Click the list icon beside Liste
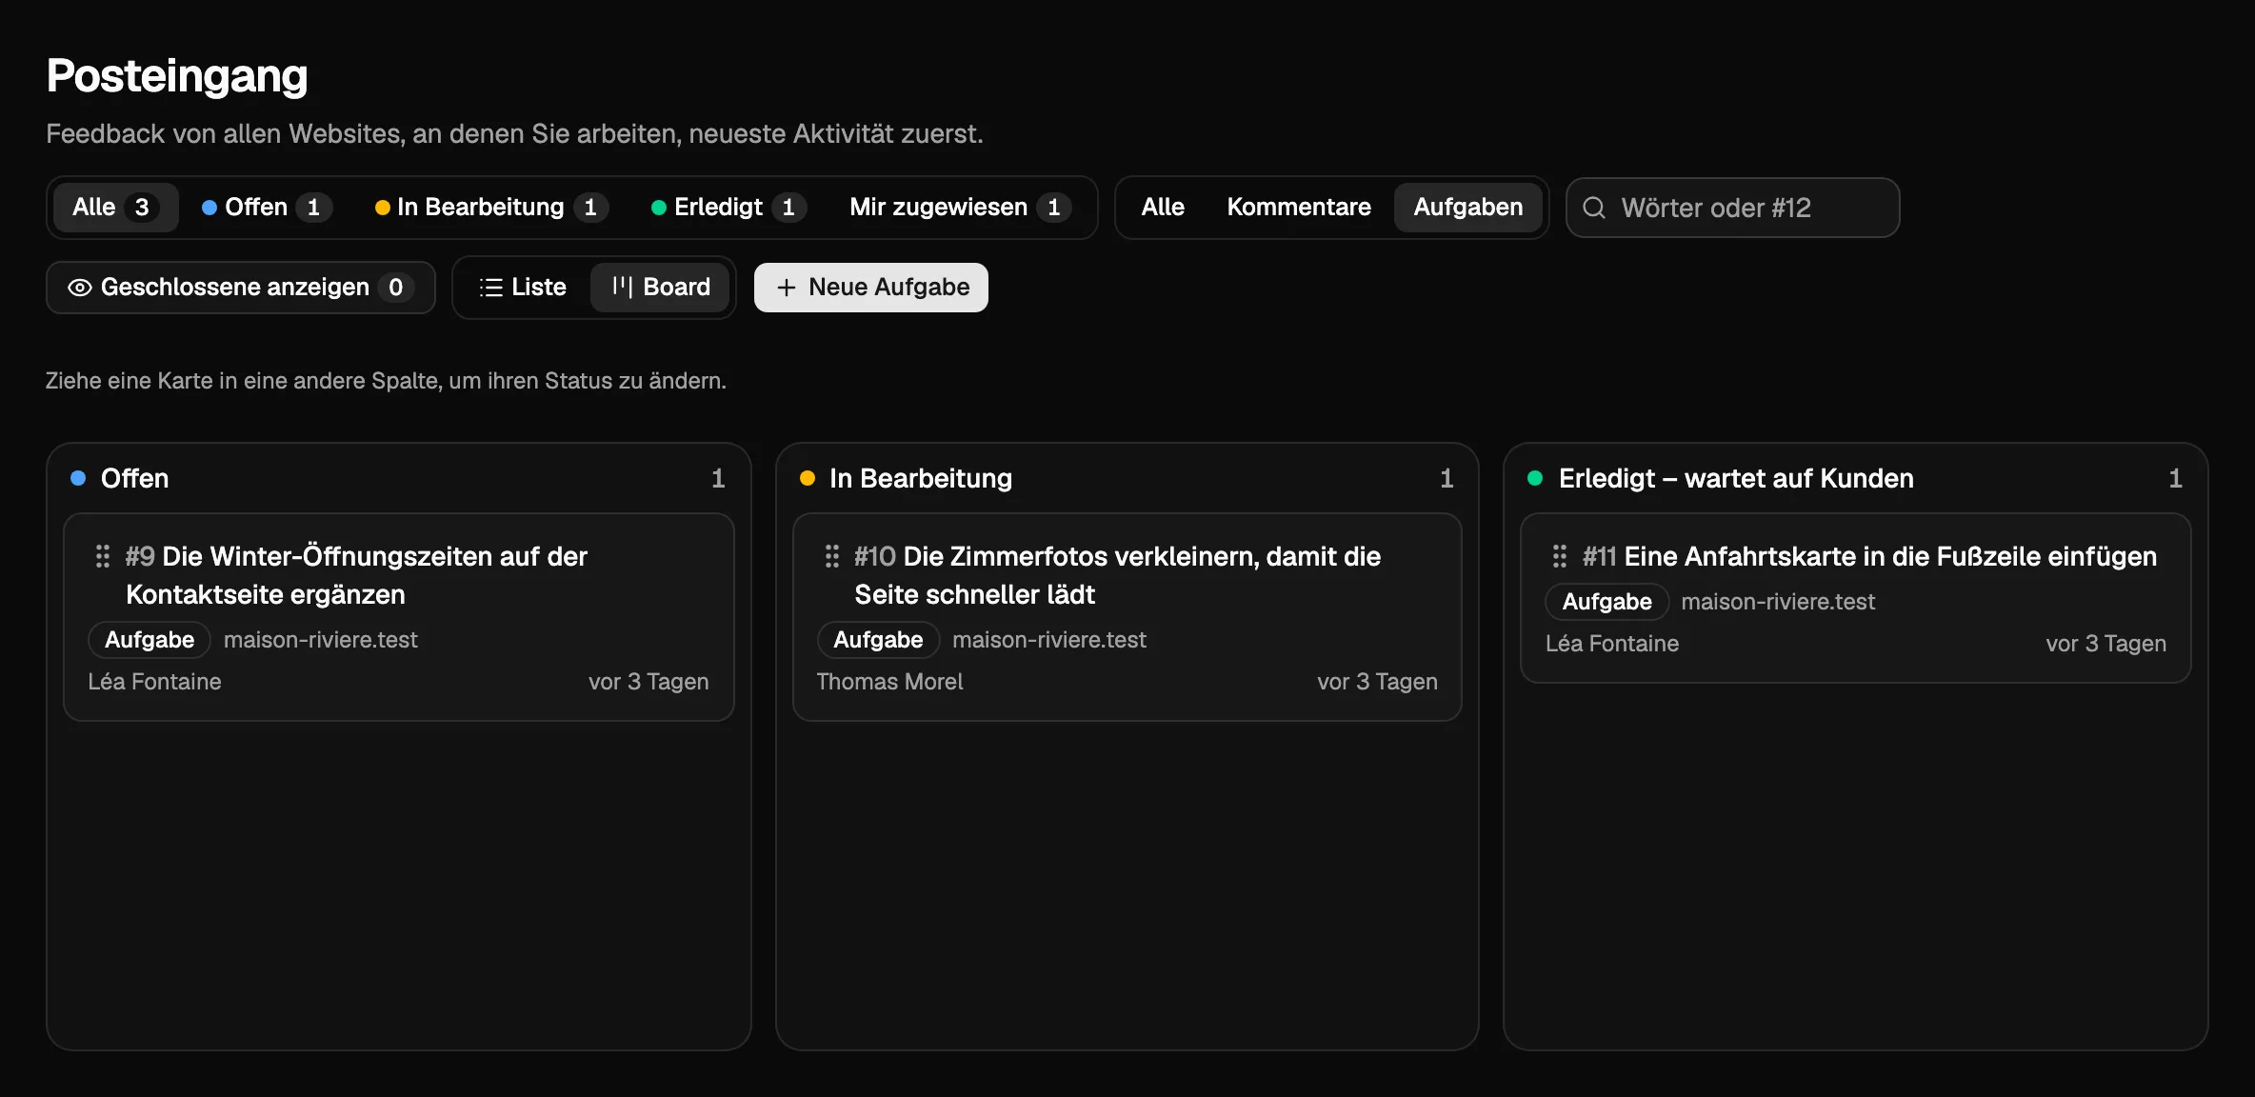The image size is (2255, 1097). 490,288
